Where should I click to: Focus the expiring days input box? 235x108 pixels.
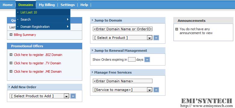pos(132,60)
